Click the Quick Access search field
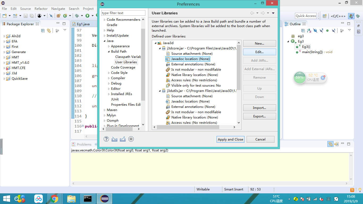The height and width of the screenshot is (204, 363). click(x=306, y=16)
